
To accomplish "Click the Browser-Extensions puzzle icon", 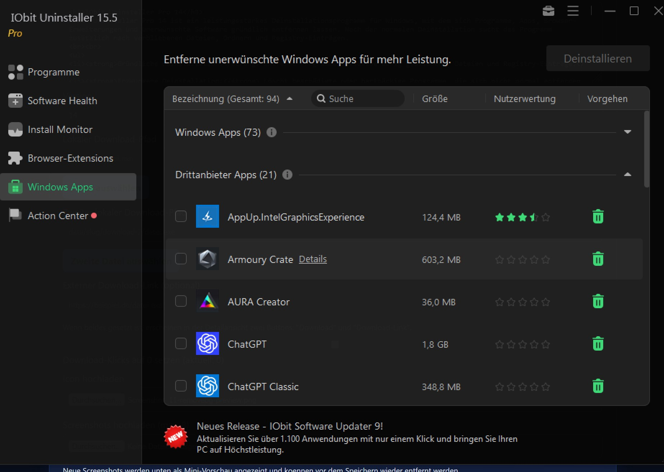I will [15, 158].
